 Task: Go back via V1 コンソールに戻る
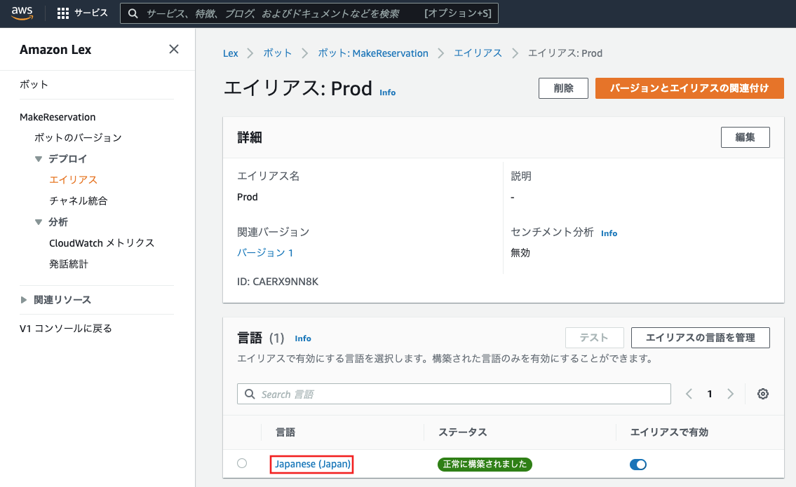66,328
